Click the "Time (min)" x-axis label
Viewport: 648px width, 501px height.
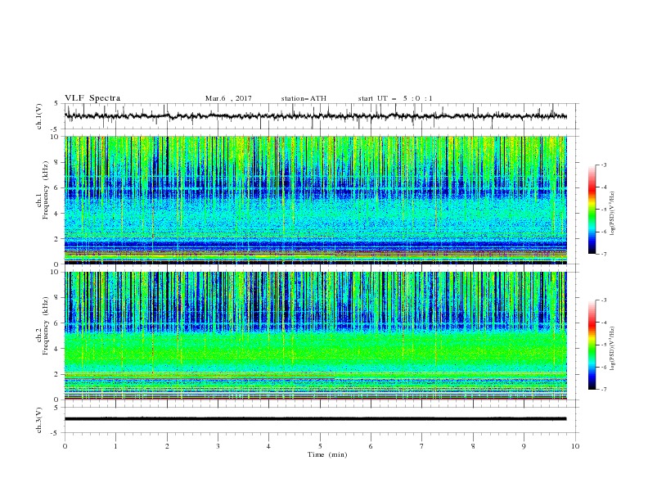click(x=327, y=454)
